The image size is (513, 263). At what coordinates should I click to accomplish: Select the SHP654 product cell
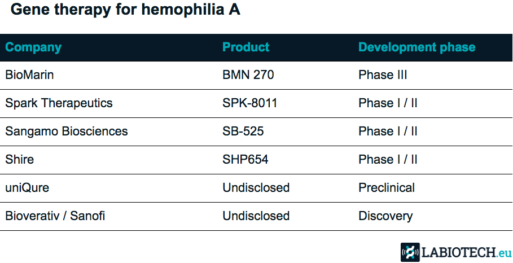click(245, 160)
